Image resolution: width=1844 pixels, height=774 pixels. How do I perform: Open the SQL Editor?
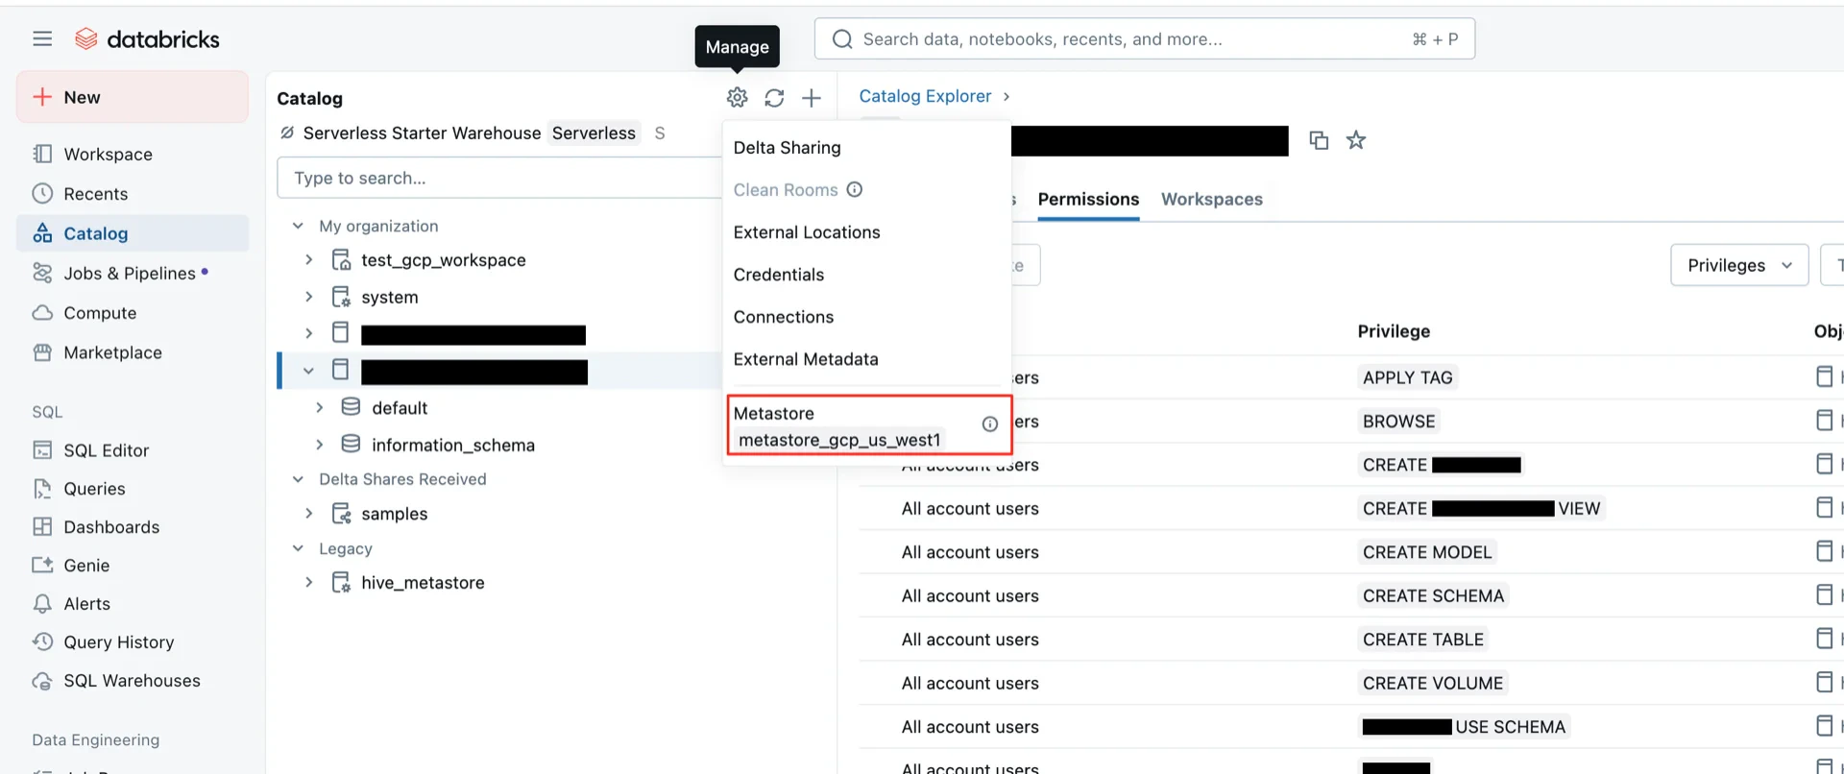(x=133, y=449)
